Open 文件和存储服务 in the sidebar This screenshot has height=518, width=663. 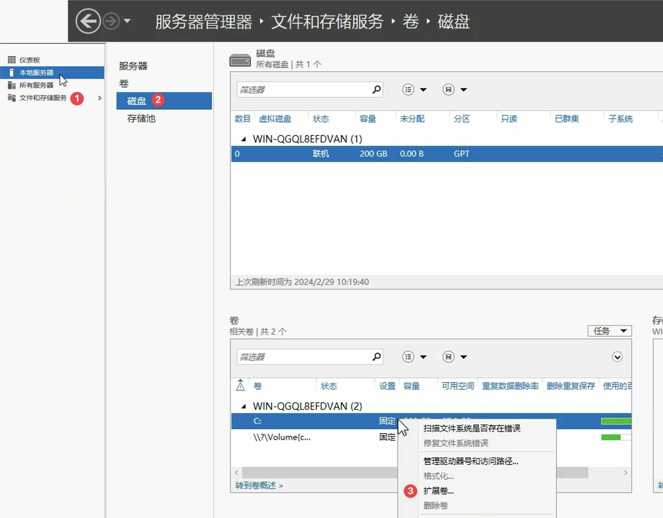tap(43, 98)
